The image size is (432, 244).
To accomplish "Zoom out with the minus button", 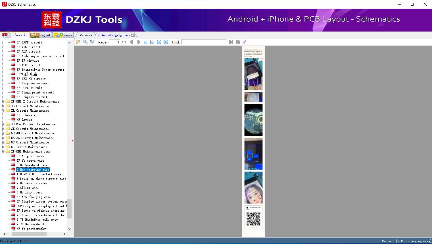I will click(x=159, y=42).
